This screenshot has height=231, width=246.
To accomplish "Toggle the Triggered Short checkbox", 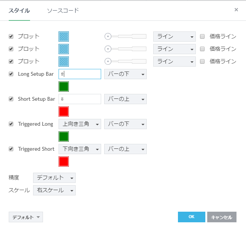I will [11, 149].
